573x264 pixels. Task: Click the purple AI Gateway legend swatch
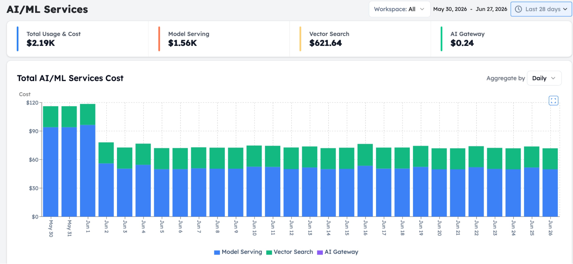(x=320, y=252)
